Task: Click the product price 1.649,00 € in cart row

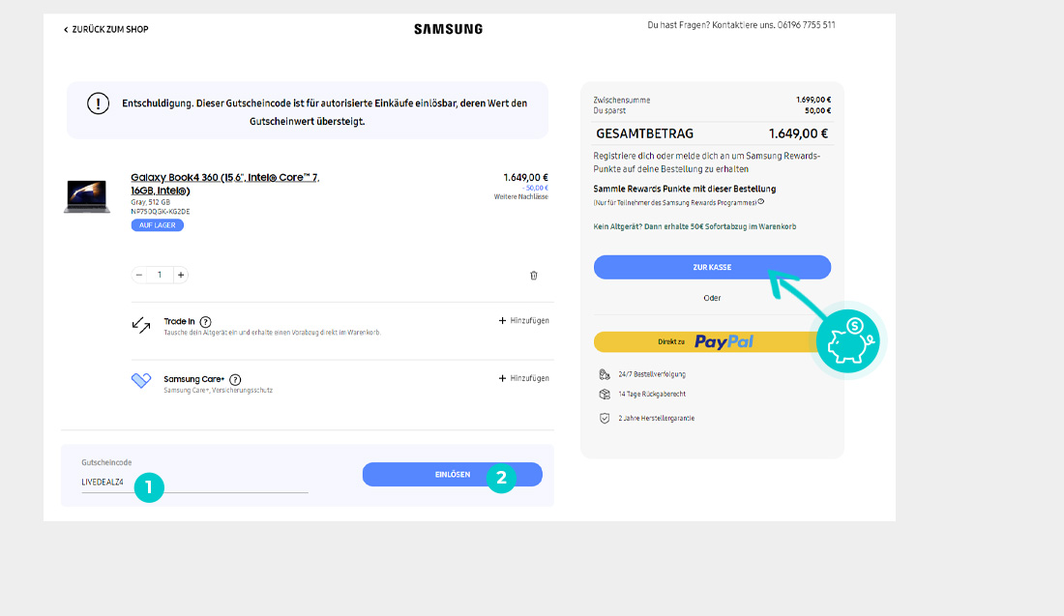Action: (526, 178)
